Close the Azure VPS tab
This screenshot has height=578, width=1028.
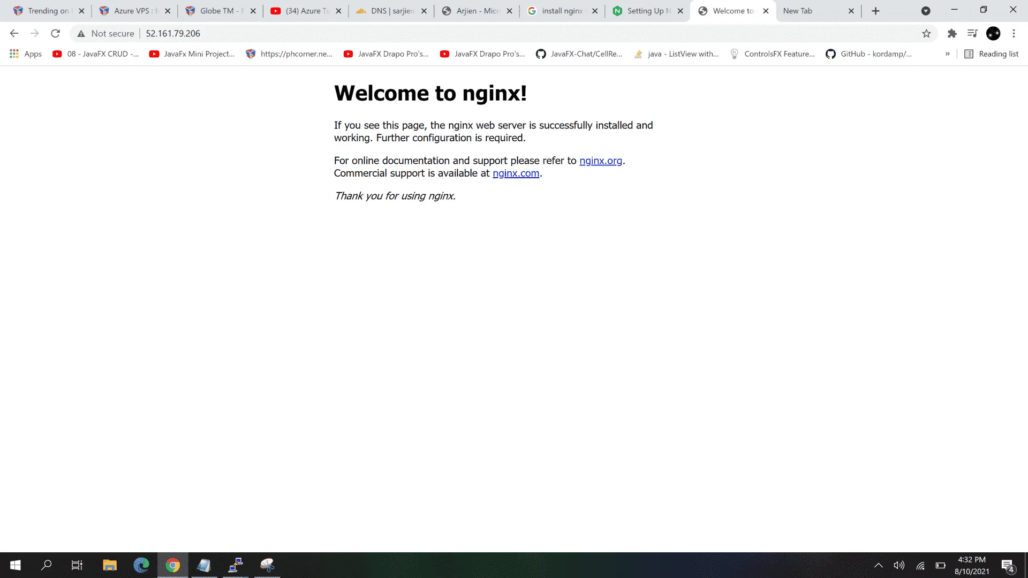pyautogui.click(x=168, y=11)
